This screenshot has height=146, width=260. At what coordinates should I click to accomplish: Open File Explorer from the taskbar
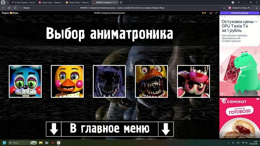41,143
